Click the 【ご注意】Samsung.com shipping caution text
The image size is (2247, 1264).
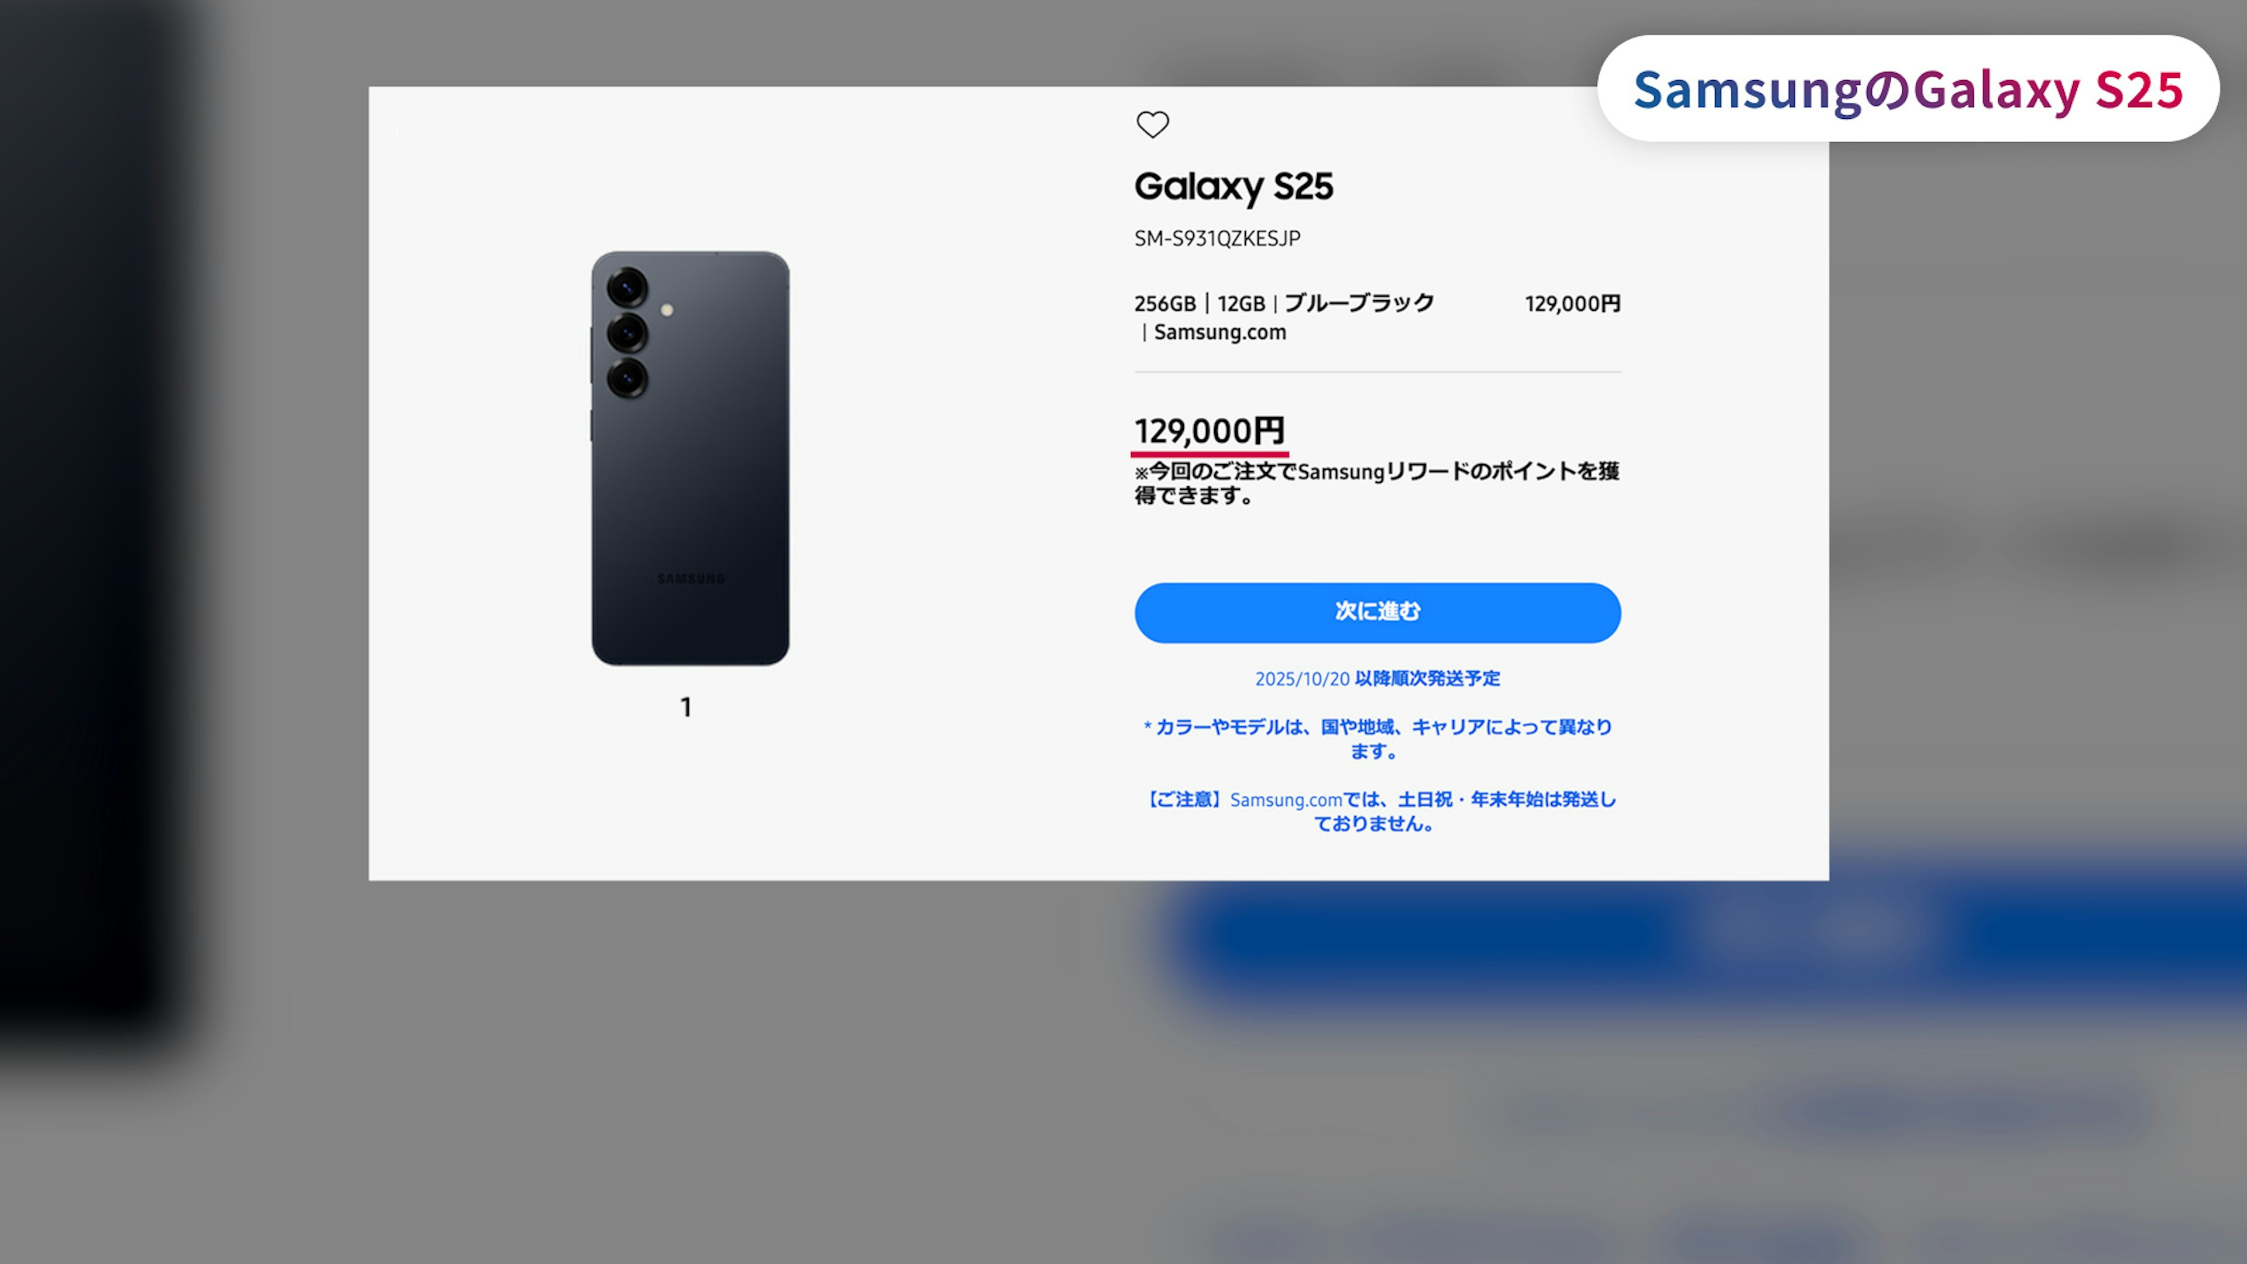(1377, 811)
